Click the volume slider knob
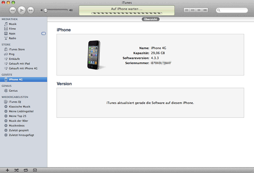Viewport: 254px width, 173px height. click(x=46, y=10)
